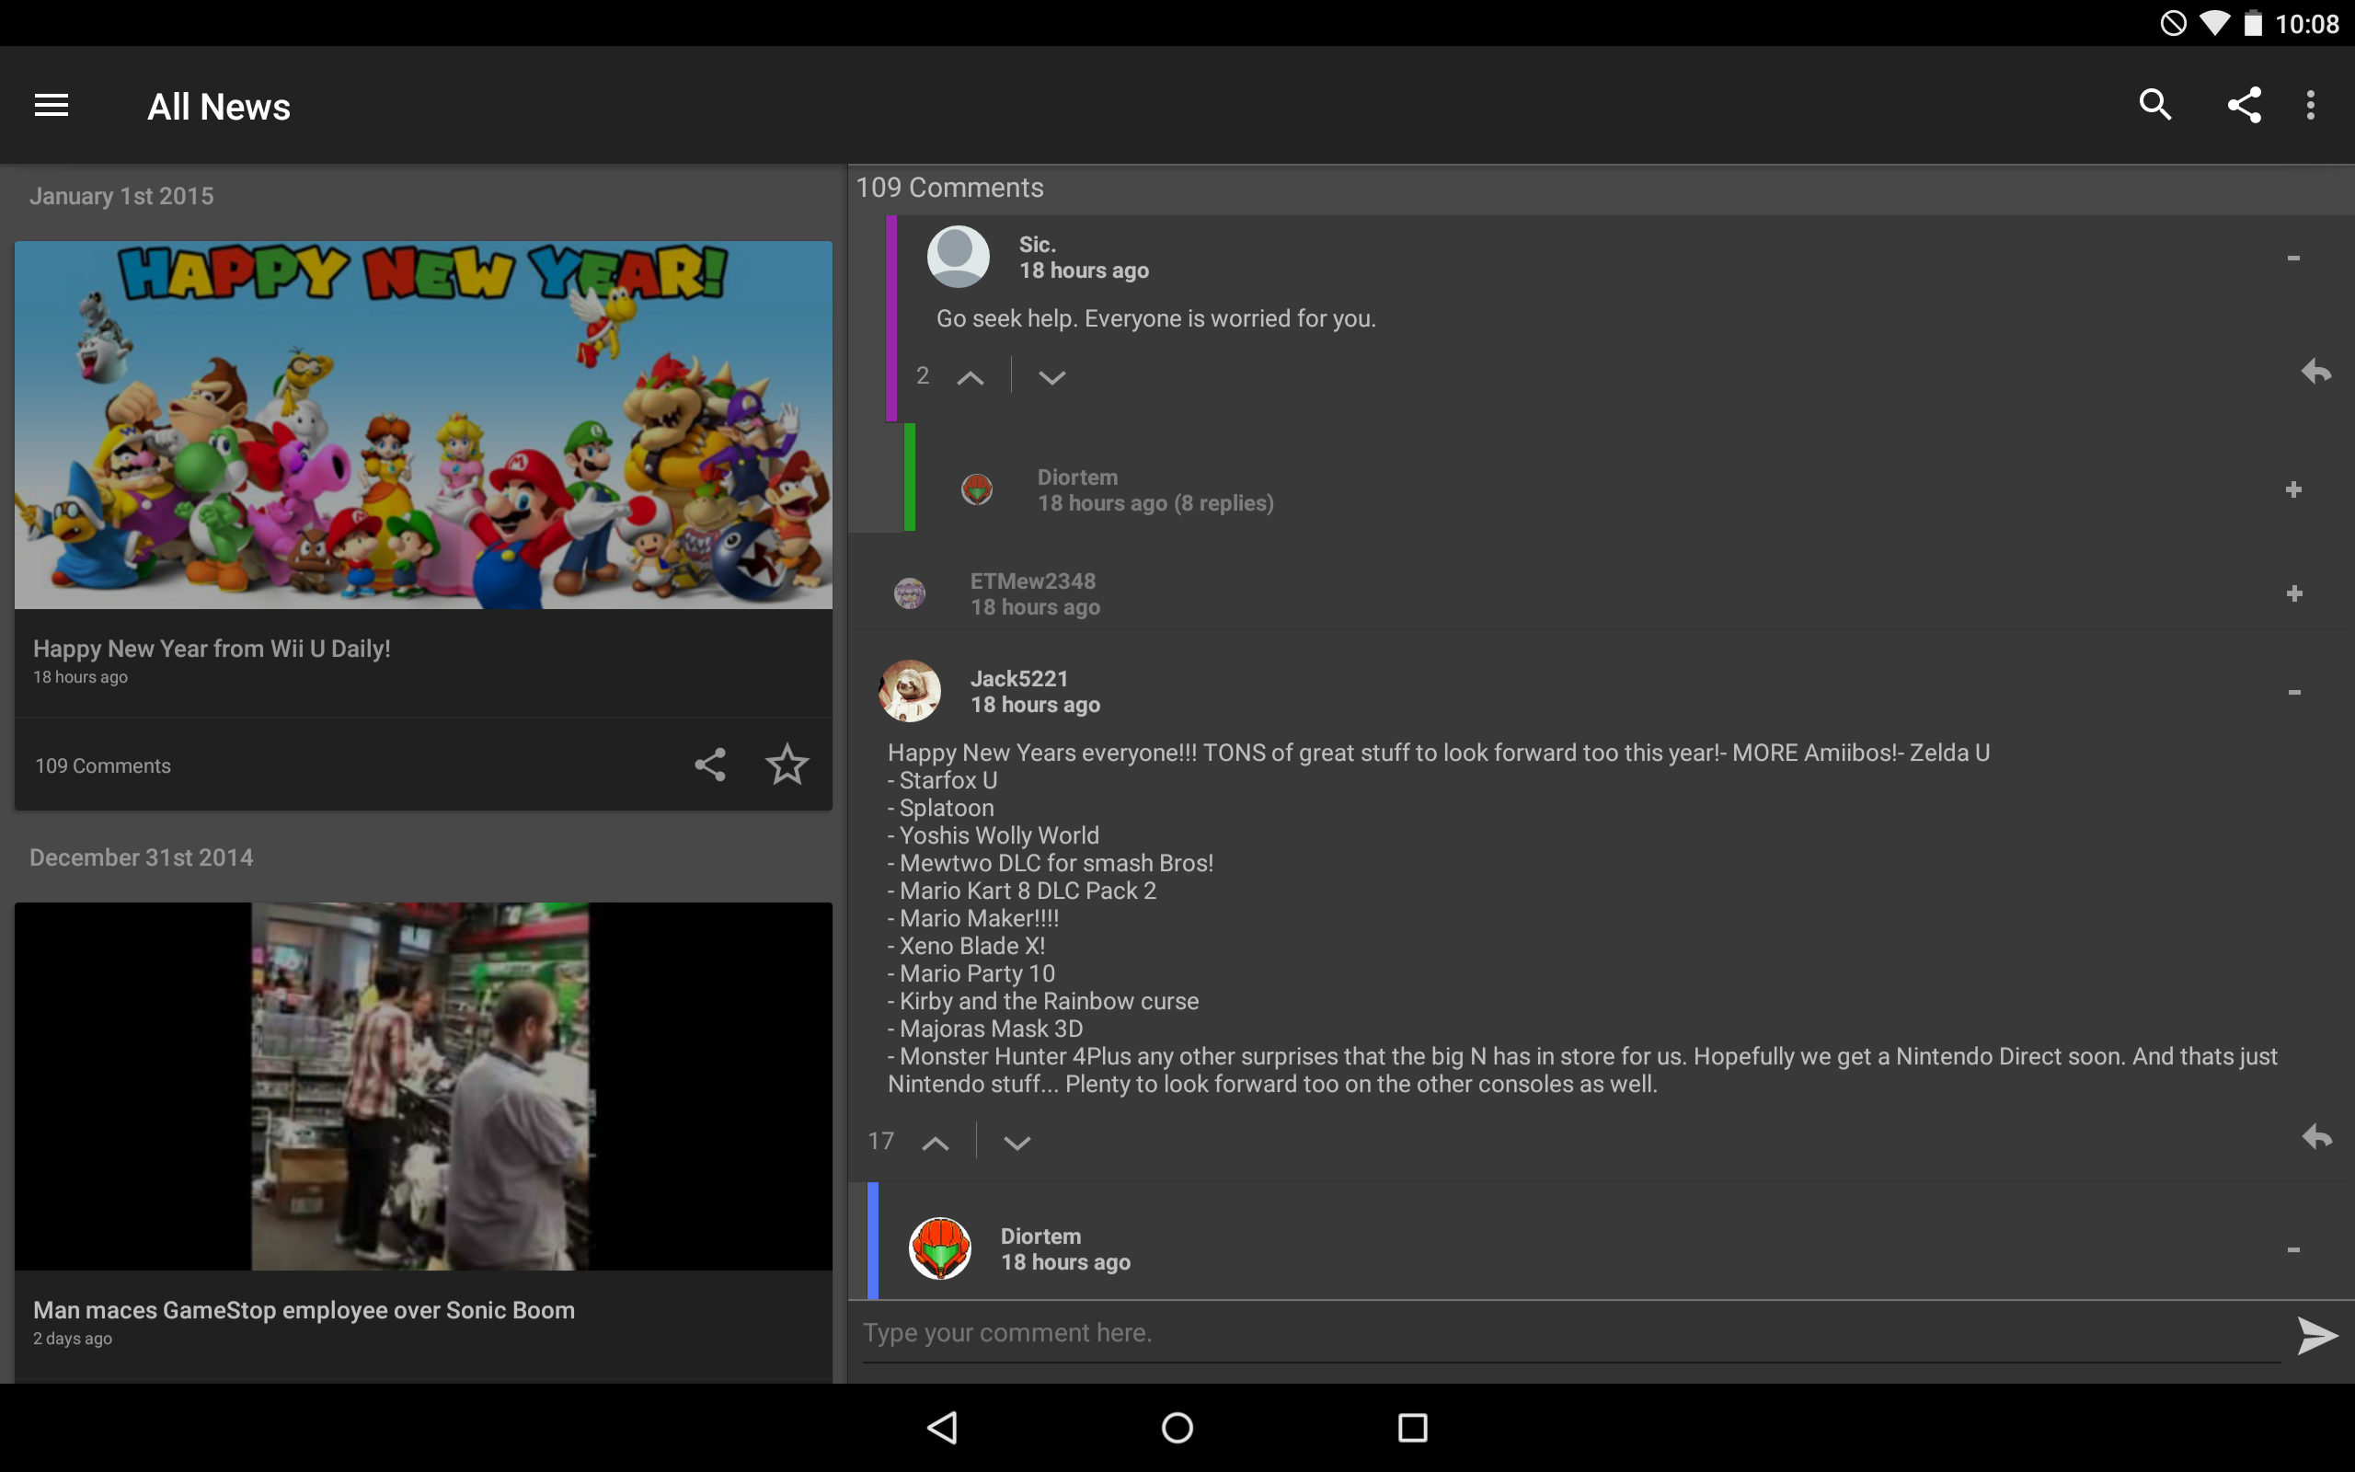Reply to Sic.'s comment
Viewport: 2355px width, 1472px height.
[x=2315, y=372]
